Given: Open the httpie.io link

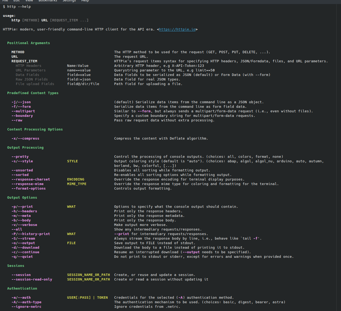Looking at the screenshot, I should [177, 29].
